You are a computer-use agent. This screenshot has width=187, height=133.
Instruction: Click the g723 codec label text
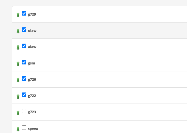point(32,112)
